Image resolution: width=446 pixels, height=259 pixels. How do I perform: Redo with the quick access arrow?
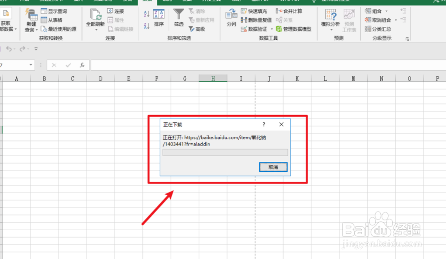tap(22, 49)
